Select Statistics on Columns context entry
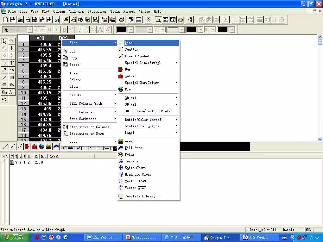323x242 pixels. (89, 127)
